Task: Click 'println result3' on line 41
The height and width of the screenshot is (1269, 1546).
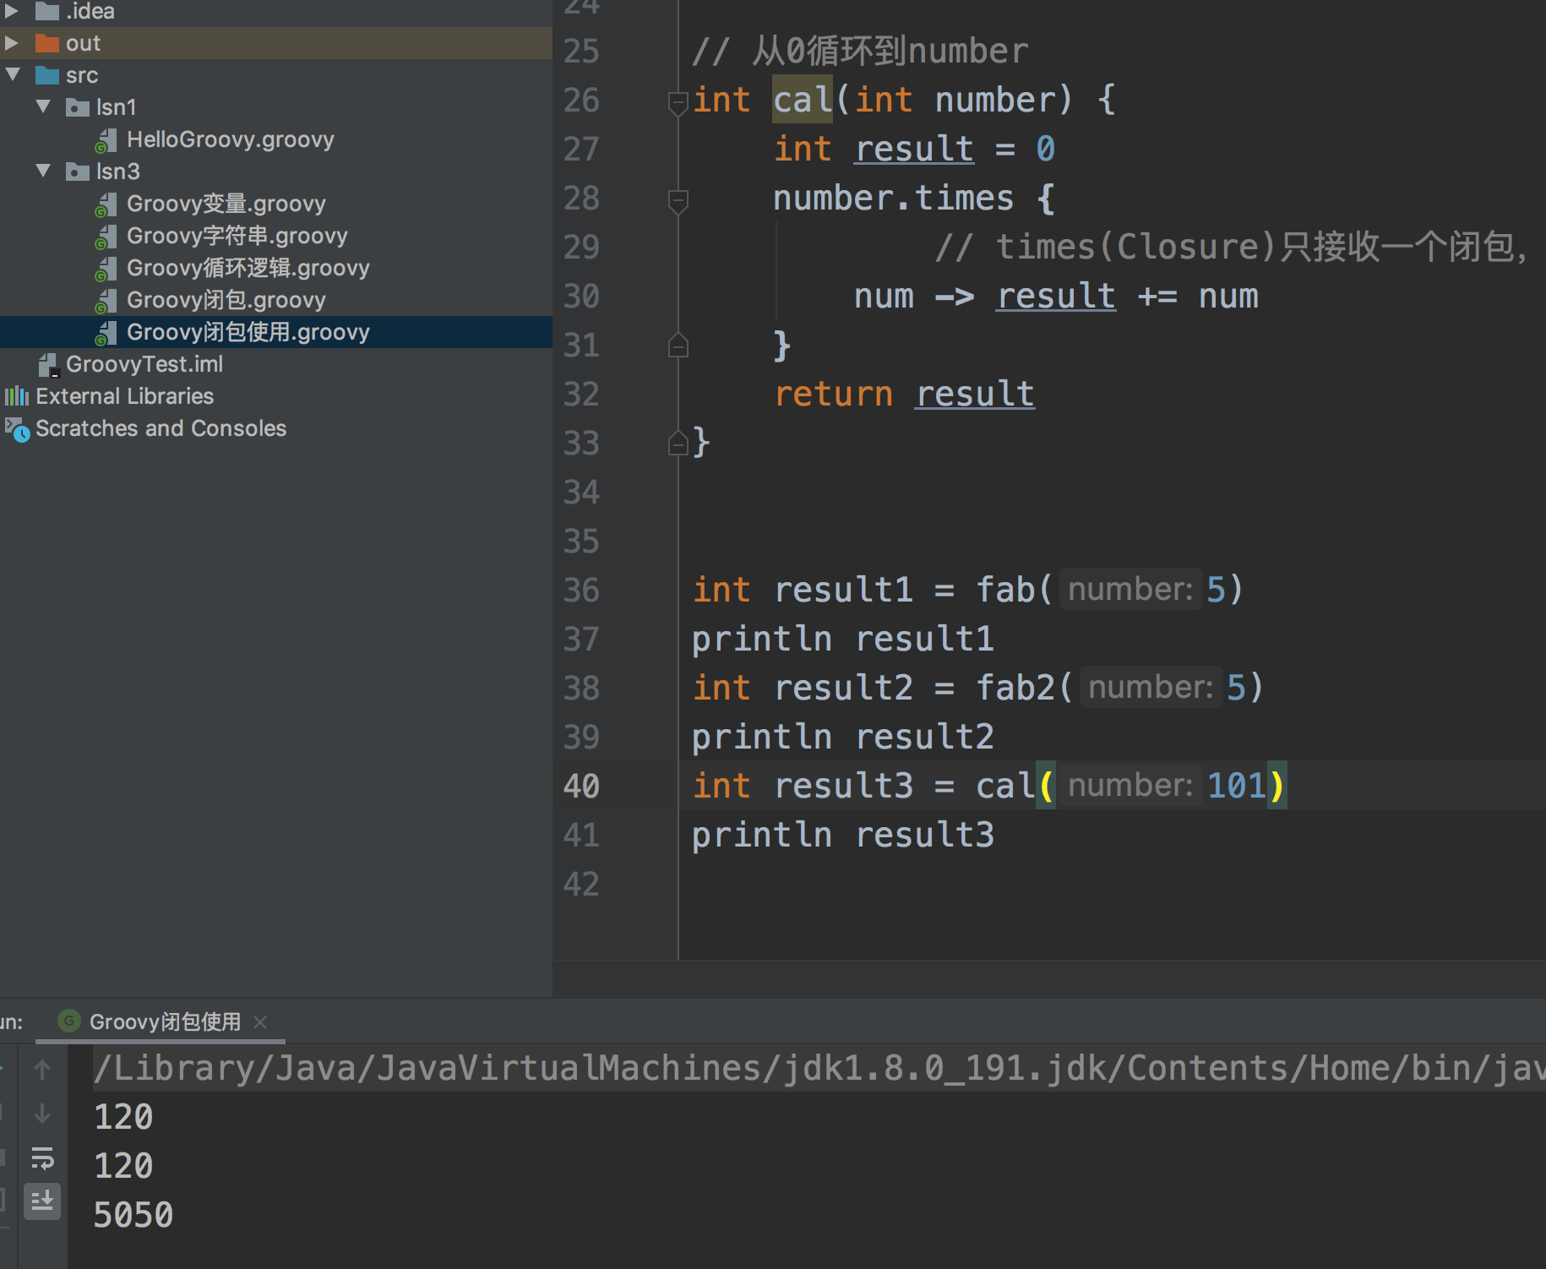Action: [x=843, y=835]
